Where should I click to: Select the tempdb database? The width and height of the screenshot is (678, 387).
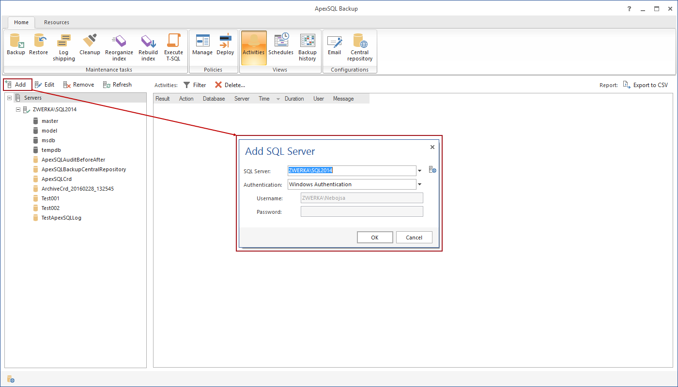51,150
